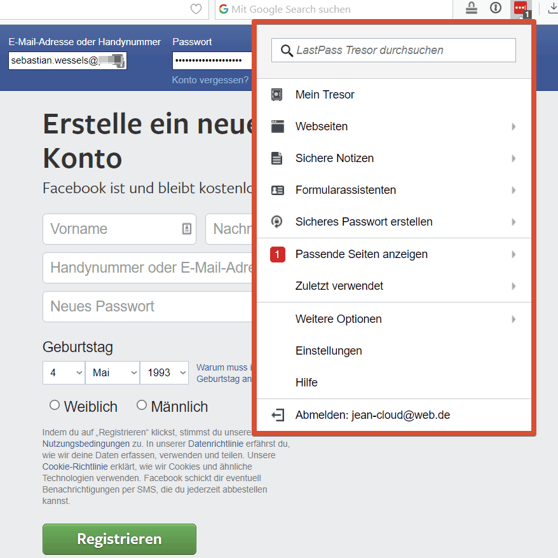
Task: Select Sicheres Passwort erstellen menu entry
Action: click(x=394, y=222)
